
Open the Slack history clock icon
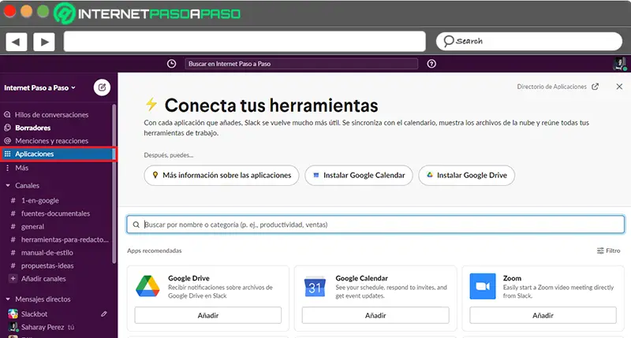[x=171, y=64]
